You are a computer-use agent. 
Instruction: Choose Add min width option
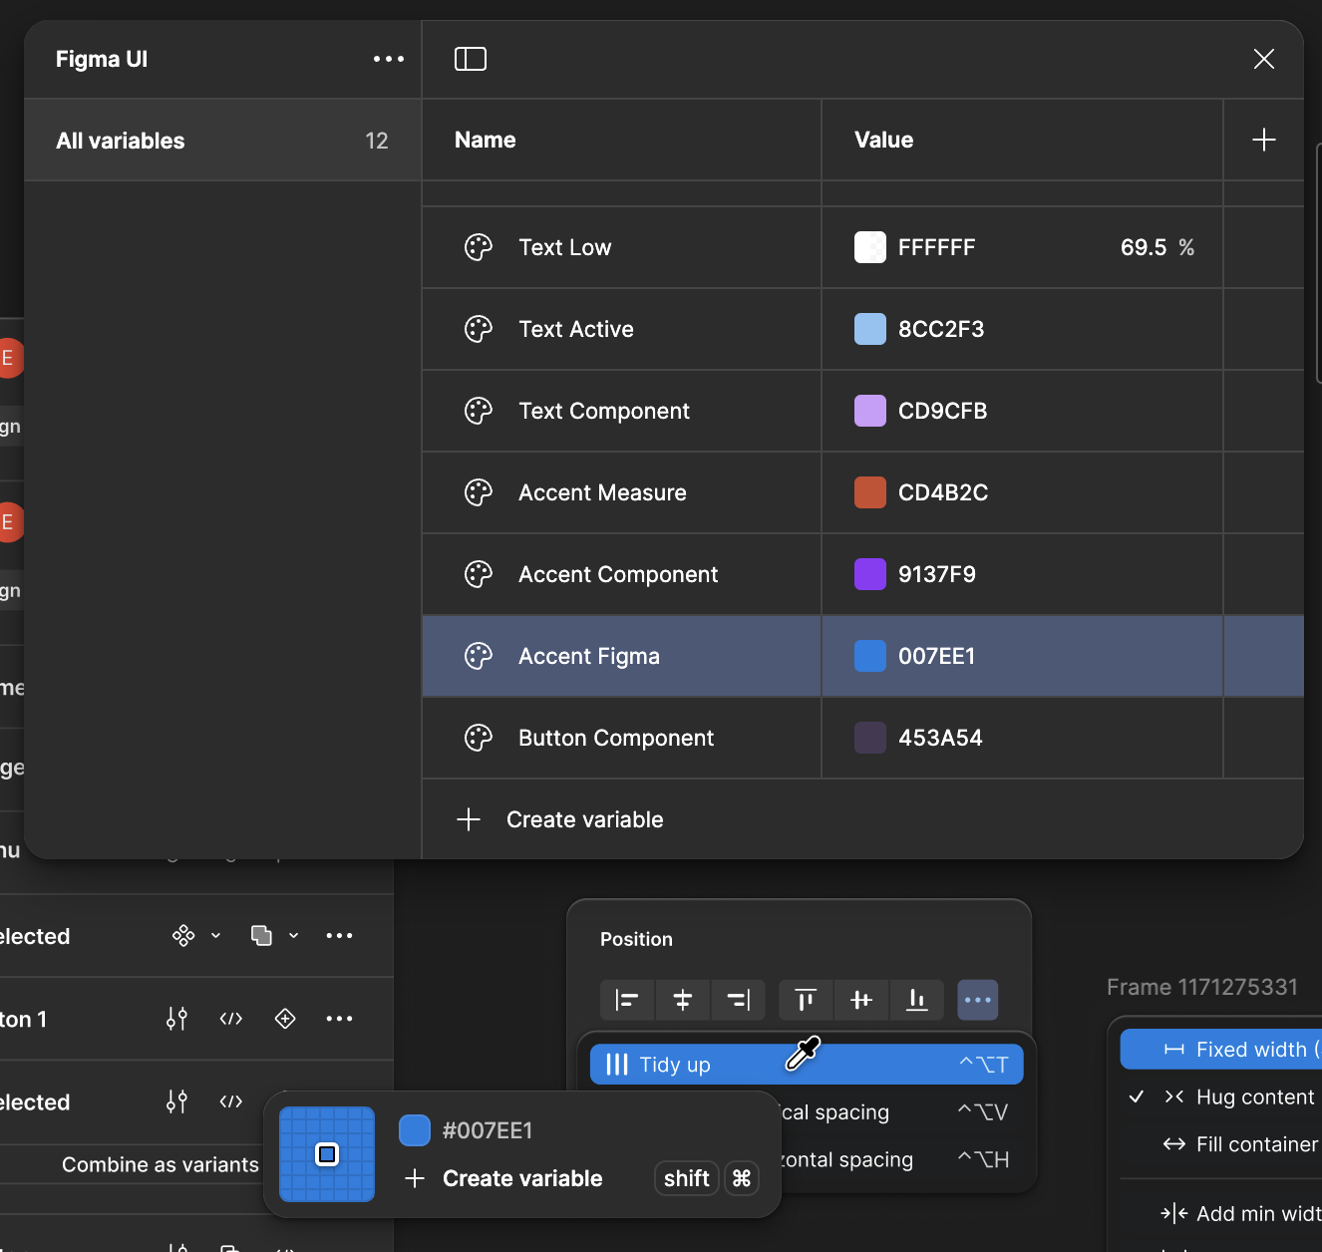[x=1240, y=1213]
